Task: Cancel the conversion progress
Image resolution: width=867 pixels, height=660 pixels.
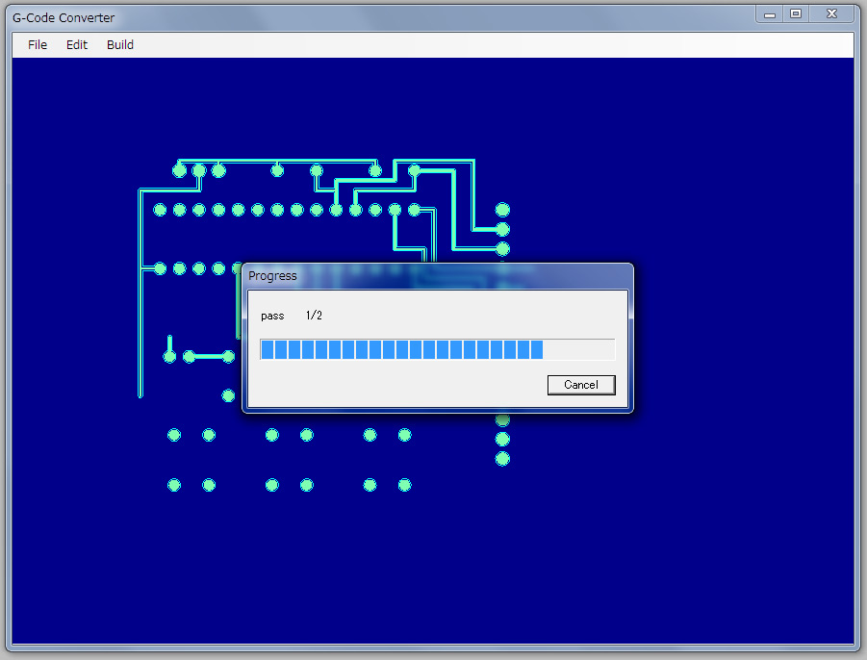Action: coord(581,385)
